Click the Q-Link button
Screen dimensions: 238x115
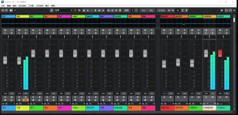pyautogui.click(x=161, y=10)
